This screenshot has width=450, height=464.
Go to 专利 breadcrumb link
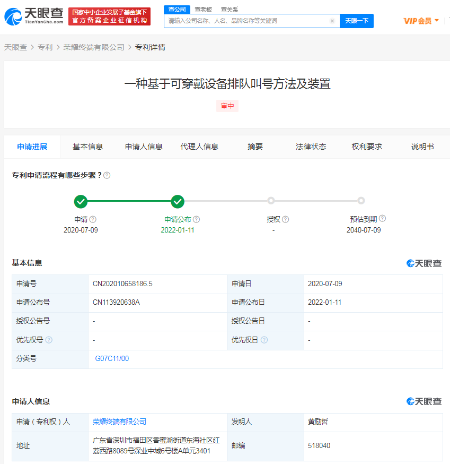tap(45, 47)
